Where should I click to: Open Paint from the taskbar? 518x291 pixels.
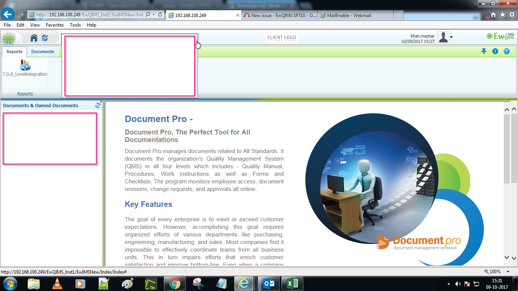tap(127, 283)
